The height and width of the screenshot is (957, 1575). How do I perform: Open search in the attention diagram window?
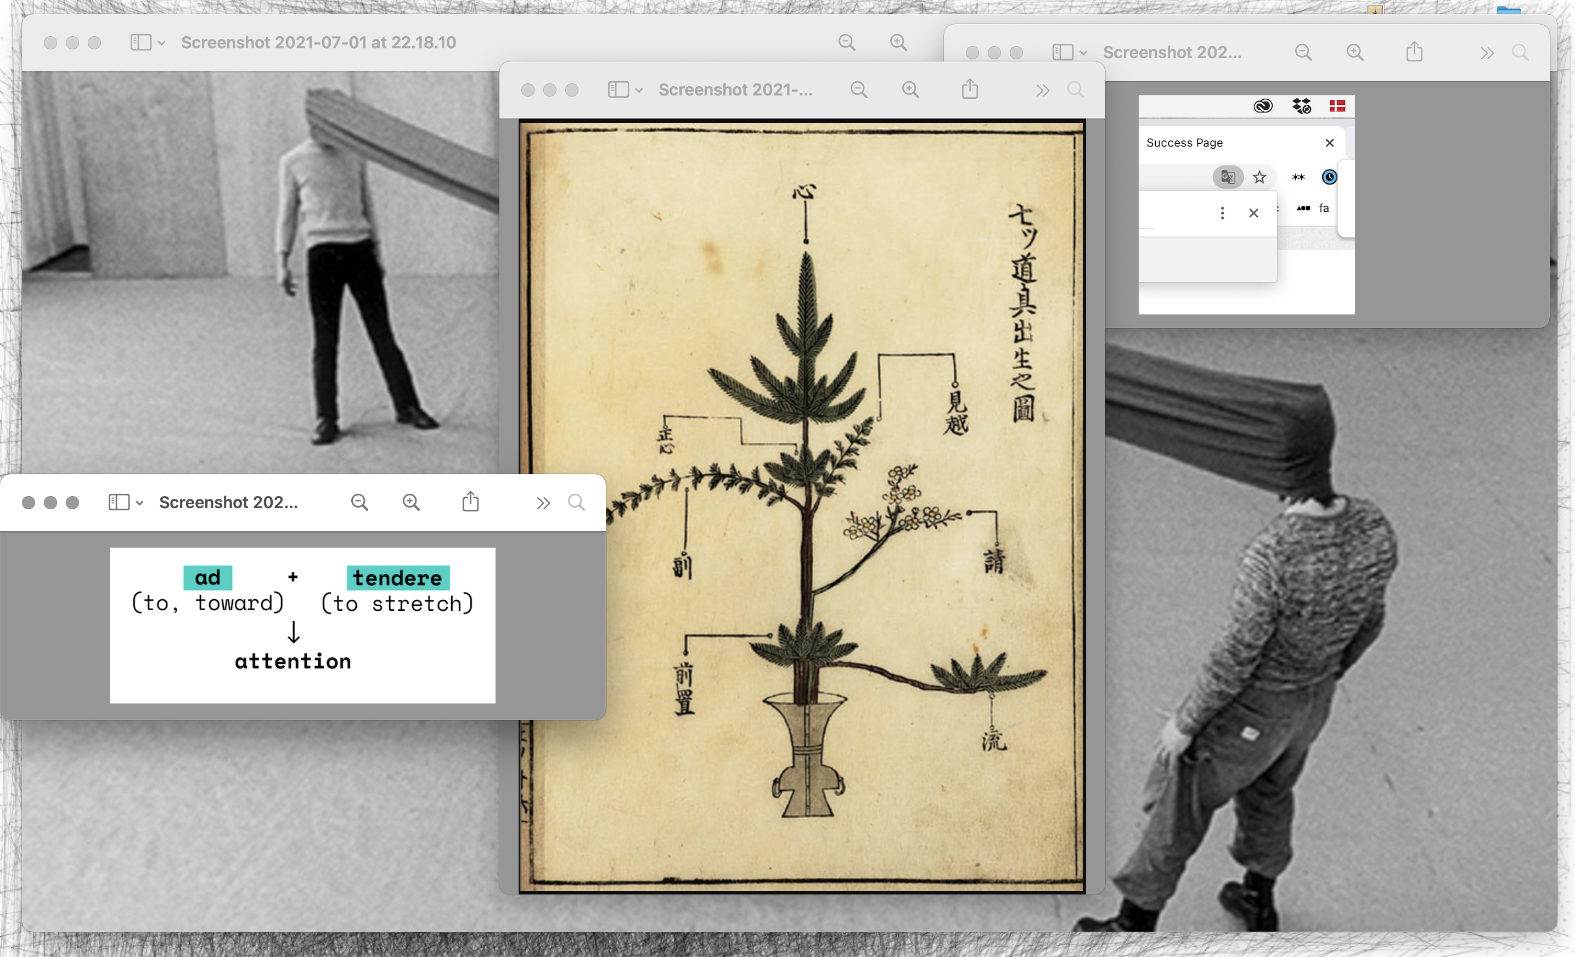tap(577, 503)
